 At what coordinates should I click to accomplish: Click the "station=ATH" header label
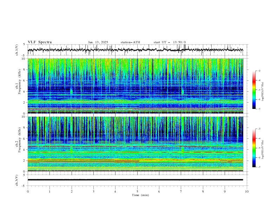pyautogui.click(x=130, y=42)
